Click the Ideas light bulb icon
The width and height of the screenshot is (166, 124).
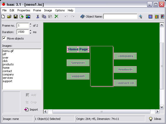151,119
